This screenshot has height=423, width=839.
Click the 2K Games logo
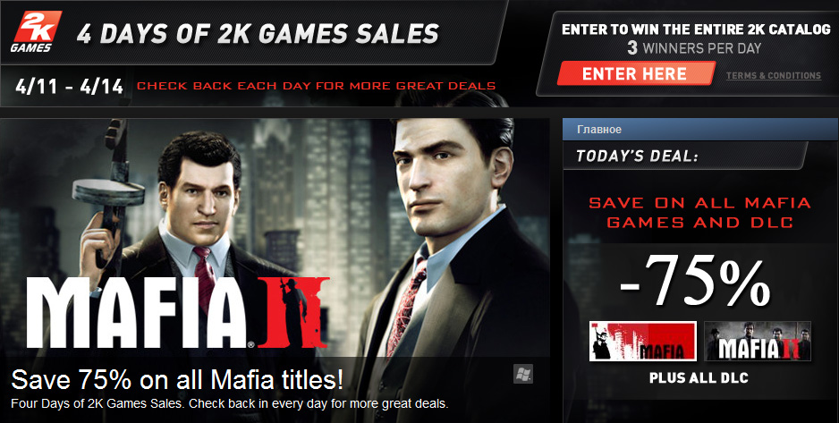coord(36,31)
